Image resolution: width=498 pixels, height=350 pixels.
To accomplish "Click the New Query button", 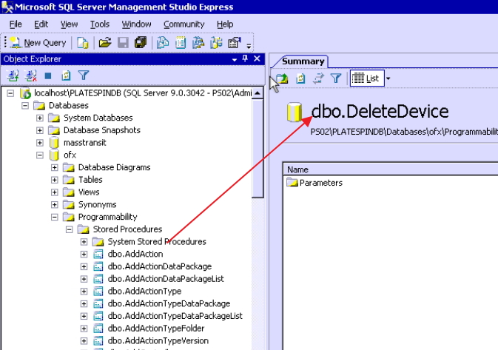I will tap(38, 43).
